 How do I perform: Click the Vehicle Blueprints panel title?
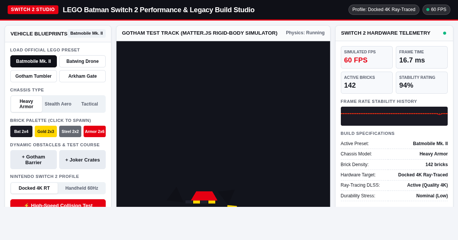[x=39, y=34]
